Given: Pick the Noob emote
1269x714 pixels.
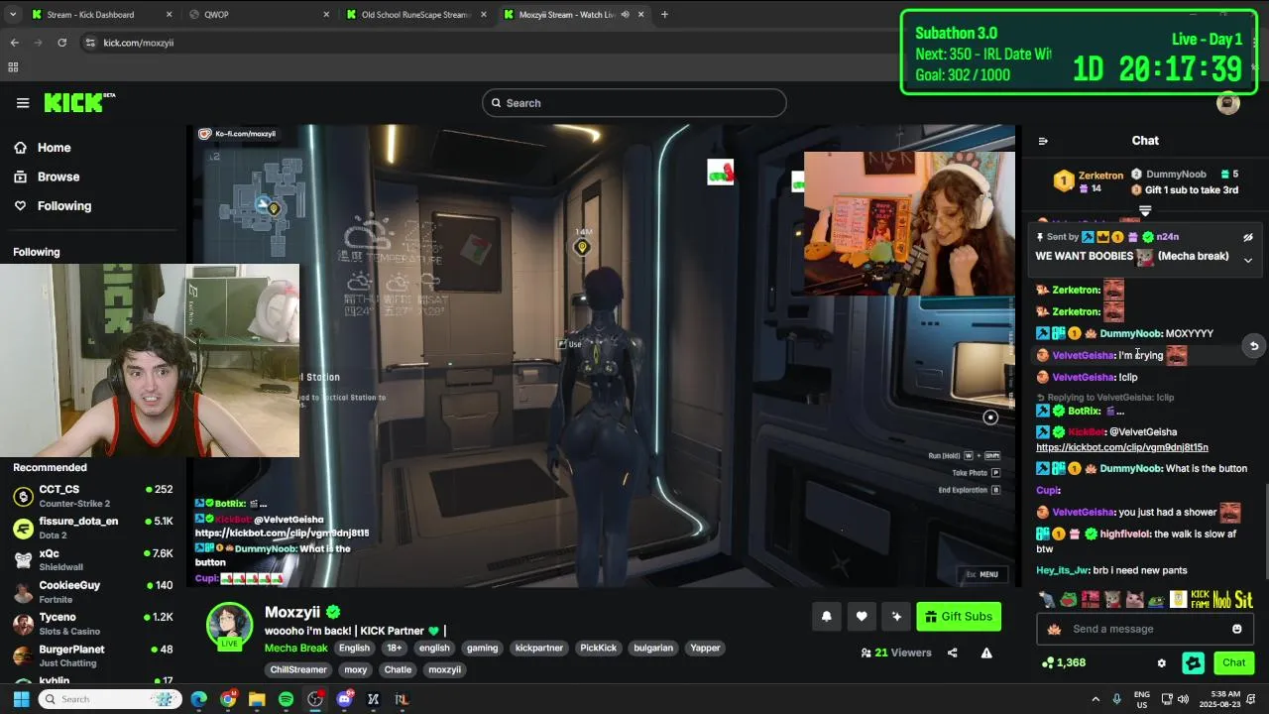Looking at the screenshot, I should point(1221,599).
